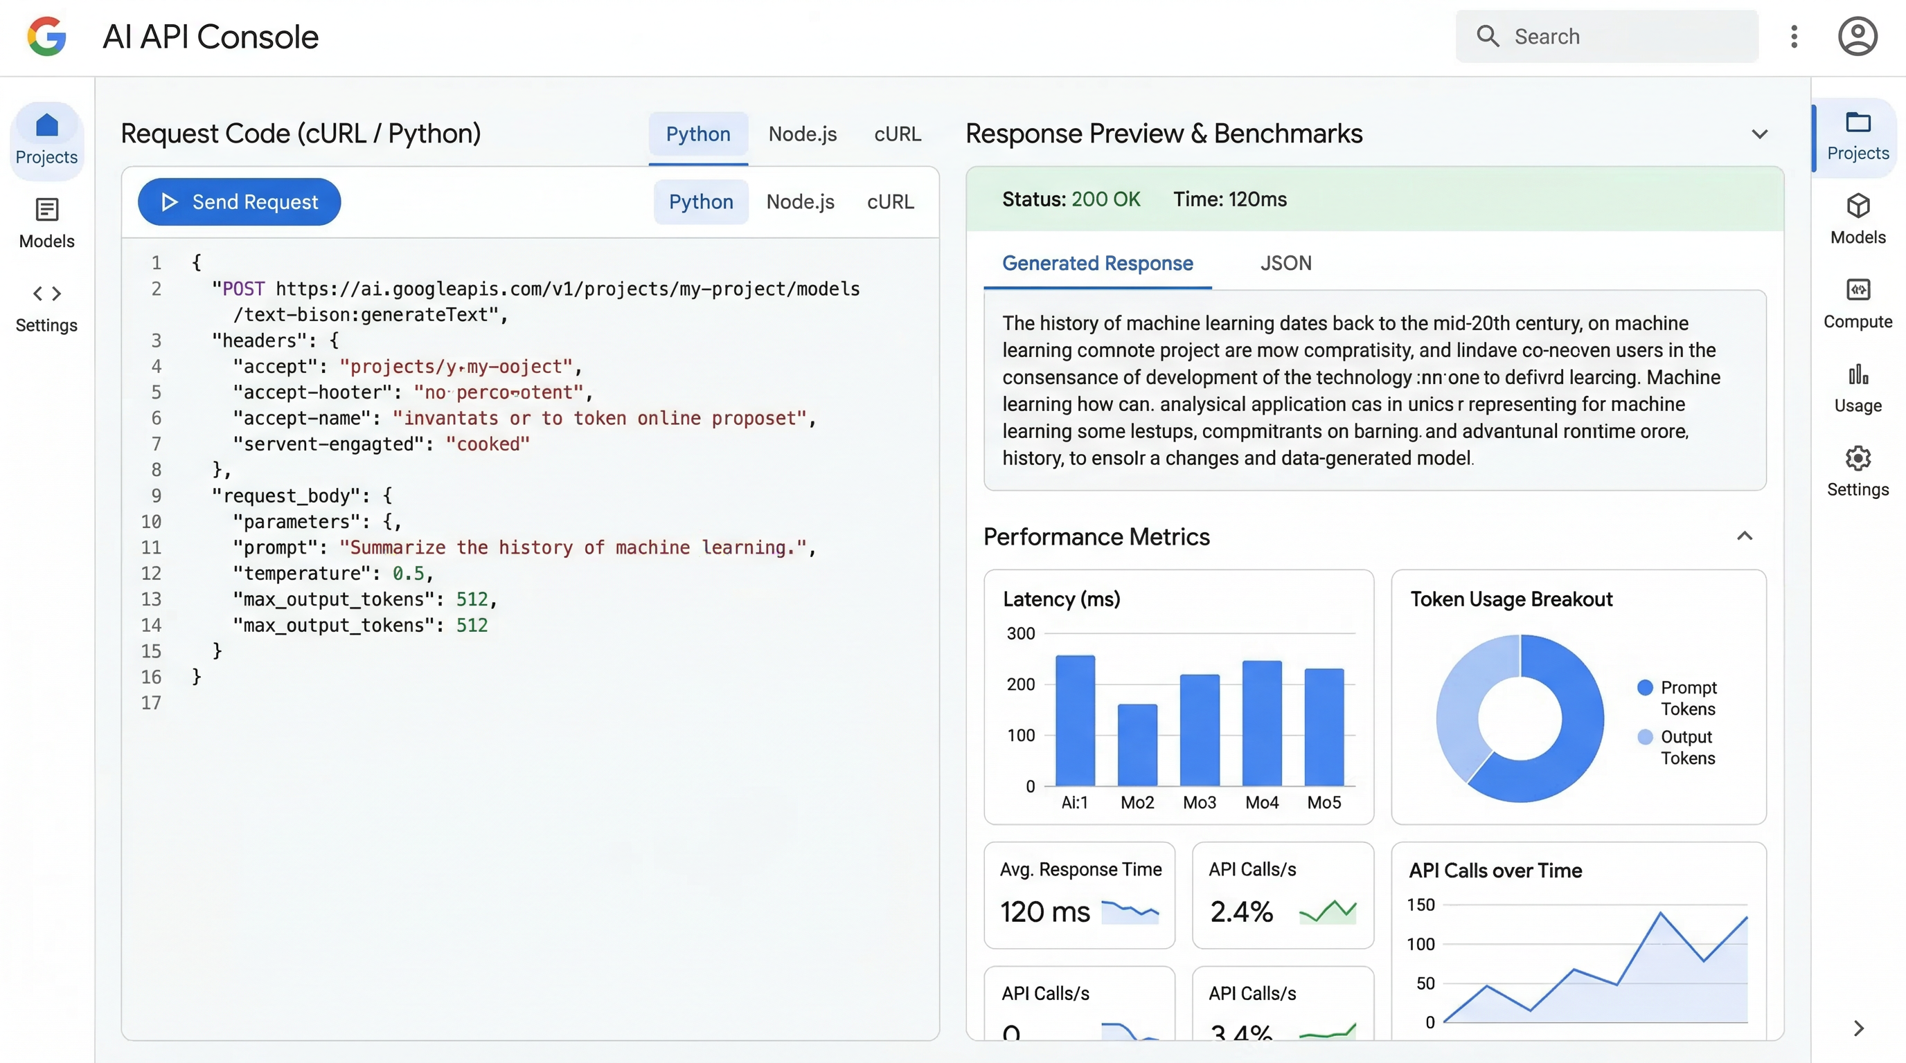Click the blue Prompt Tokens color swatch
Image resolution: width=1906 pixels, height=1063 pixels.
pos(1646,687)
